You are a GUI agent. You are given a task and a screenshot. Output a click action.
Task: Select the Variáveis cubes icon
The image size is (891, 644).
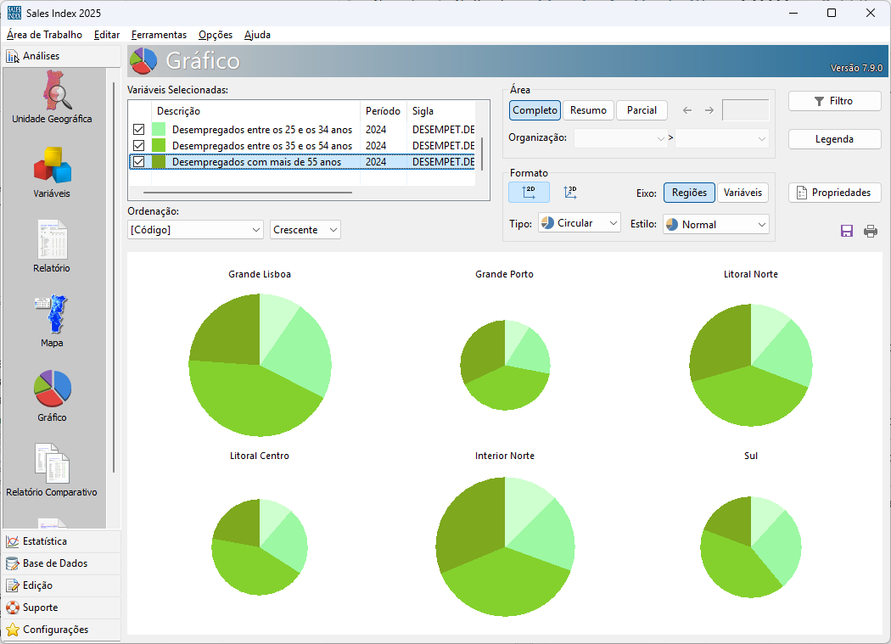(52, 166)
